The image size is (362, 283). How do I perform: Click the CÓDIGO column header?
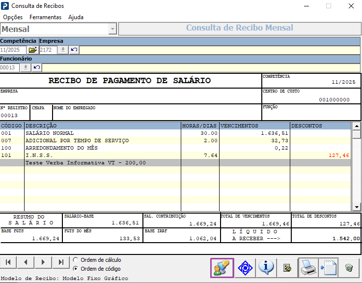pyautogui.click(x=12, y=126)
